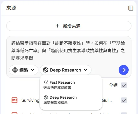This screenshot has width=138, height=114.
Task: Expand the 網路 chevron arrow
Action: 32,70
